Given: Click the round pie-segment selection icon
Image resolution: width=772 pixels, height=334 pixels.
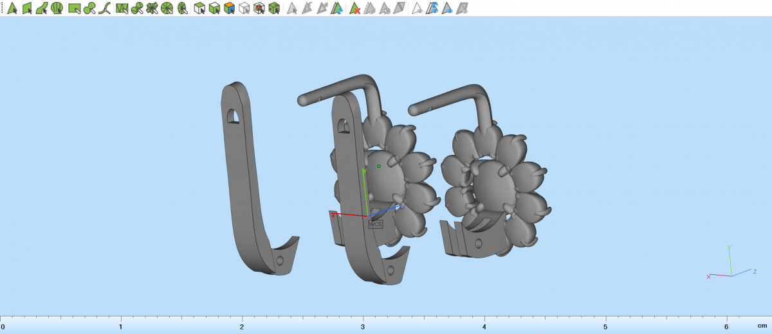Looking at the screenshot, I should [167, 8].
